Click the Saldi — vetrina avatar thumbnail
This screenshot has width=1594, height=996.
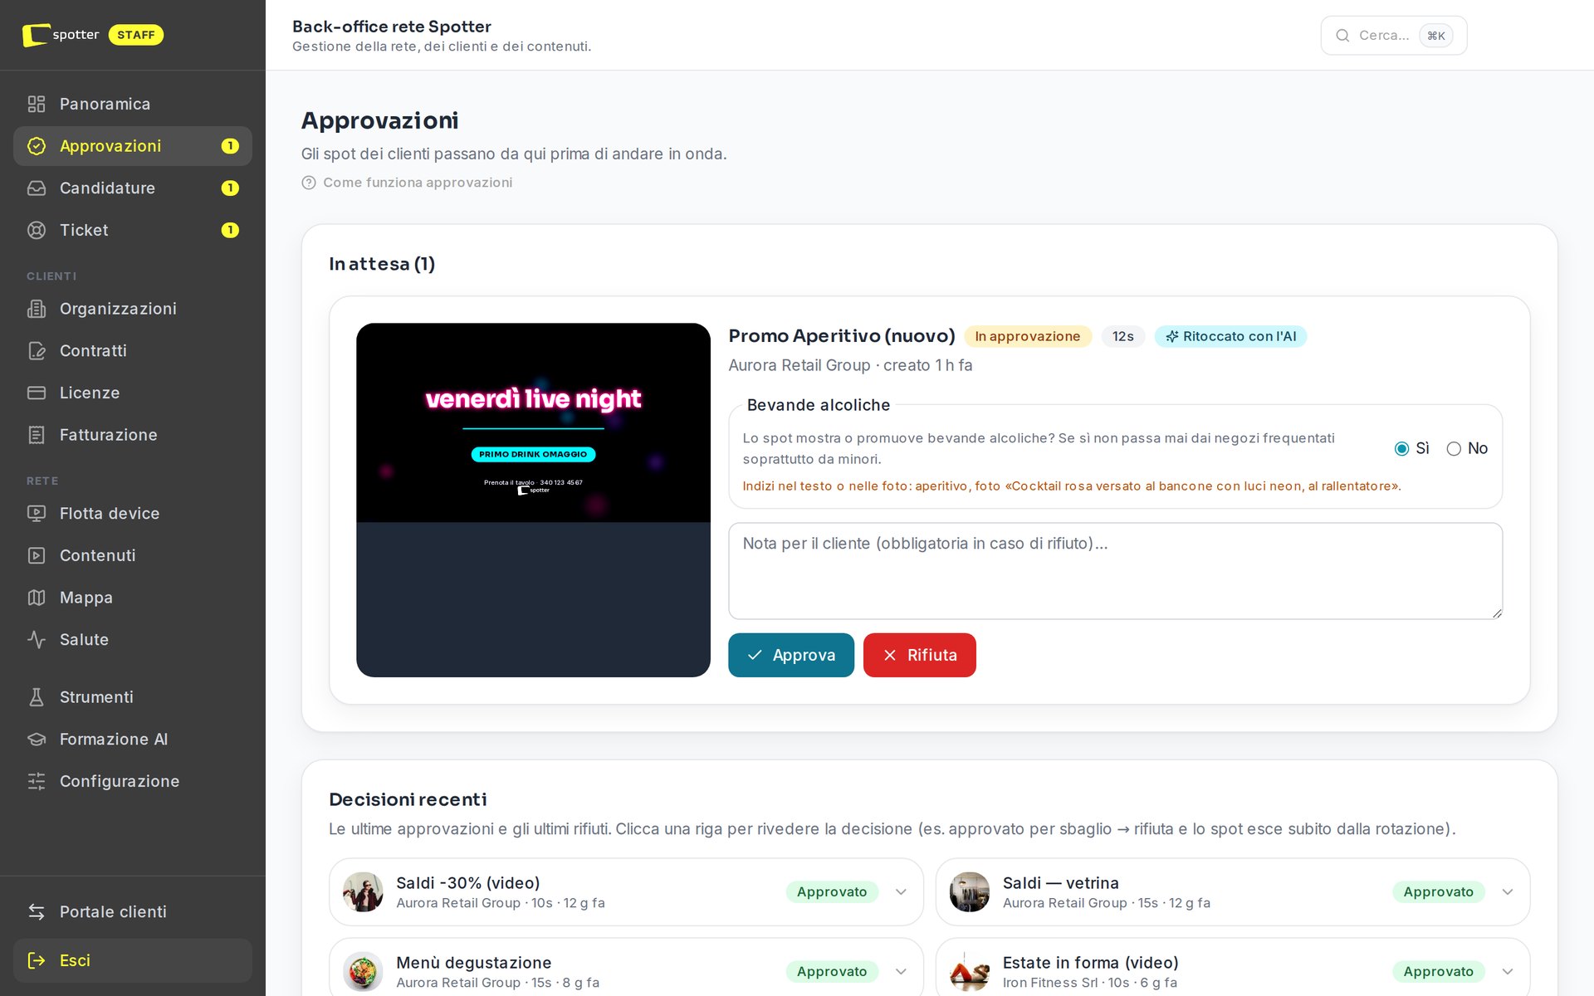point(970,892)
